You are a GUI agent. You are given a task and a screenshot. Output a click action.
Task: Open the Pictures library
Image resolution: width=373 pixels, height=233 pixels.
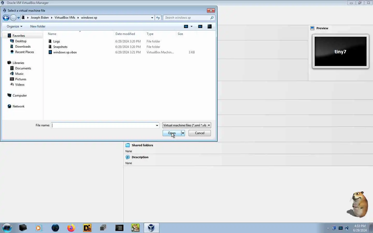pos(21,79)
